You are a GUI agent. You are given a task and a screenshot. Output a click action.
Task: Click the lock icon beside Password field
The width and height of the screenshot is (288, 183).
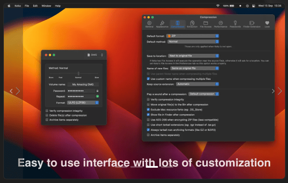pyautogui.click(x=97, y=90)
